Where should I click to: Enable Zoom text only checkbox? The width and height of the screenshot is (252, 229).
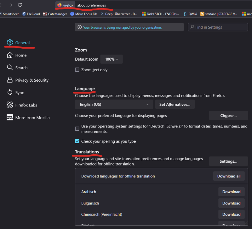pyautogui.click(x=77, y=70)
